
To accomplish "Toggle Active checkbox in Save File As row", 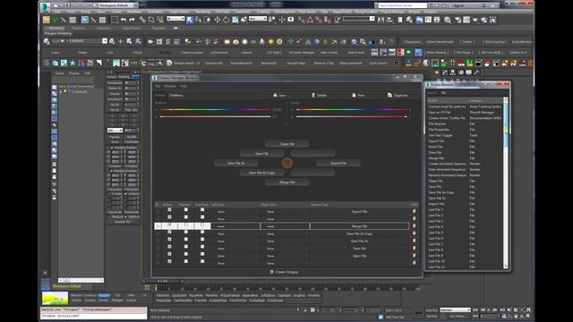I will pos(169,240).
